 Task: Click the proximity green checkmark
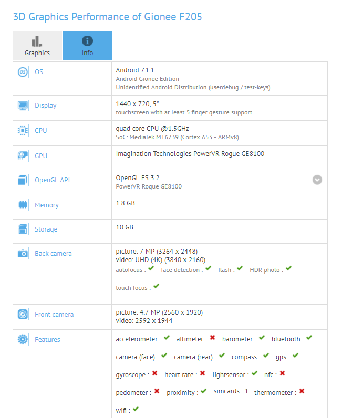tap(203, 391)
